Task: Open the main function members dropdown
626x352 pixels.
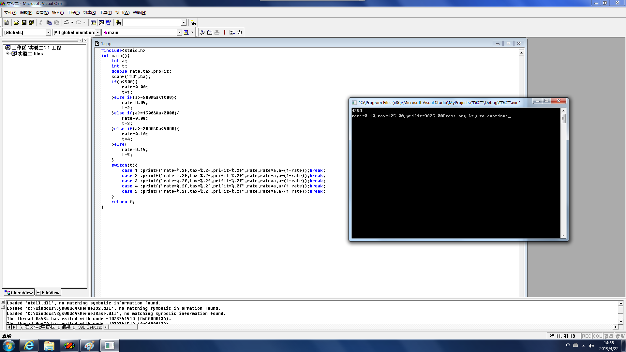Action: (179, 32)
